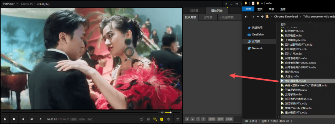Screen dimensions: 335x124
Task: Go back in Explorer navigation
Action: point(246,17)
